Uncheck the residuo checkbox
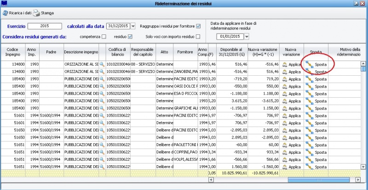 130,36
